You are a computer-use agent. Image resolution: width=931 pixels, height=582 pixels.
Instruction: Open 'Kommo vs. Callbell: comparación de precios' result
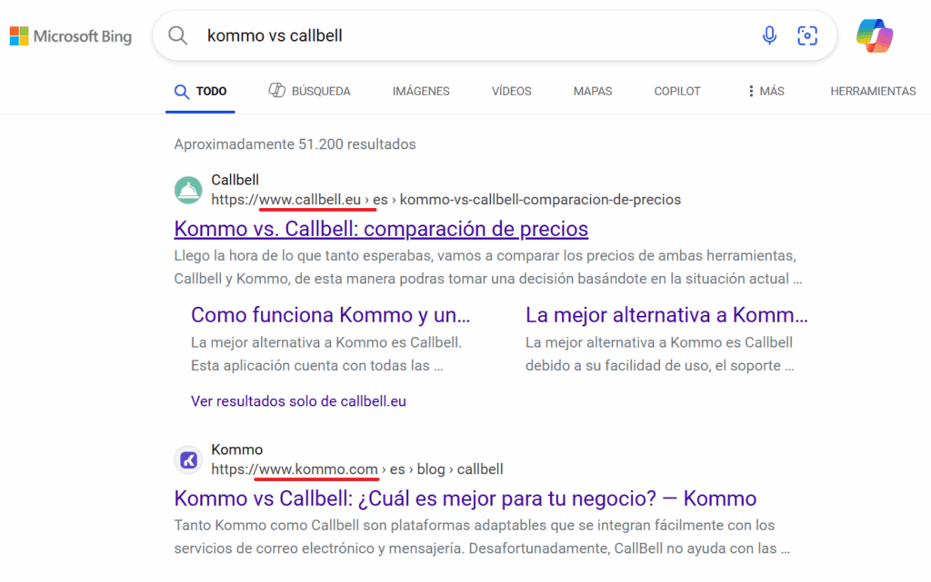tap(381, 229)
